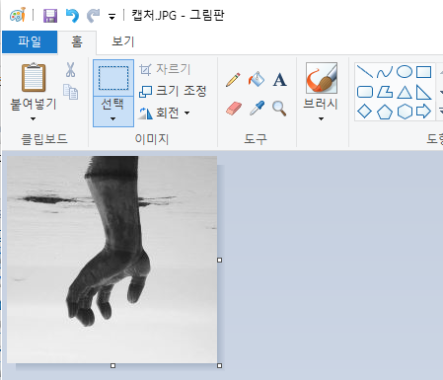
Task: Click the right edge canvas resize handle
Action: tap(220, 260)
